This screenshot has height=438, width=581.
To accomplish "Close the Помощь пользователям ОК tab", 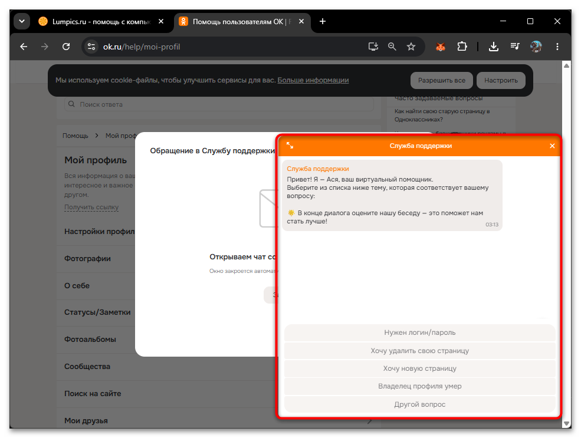I will [x=301, y=21].
